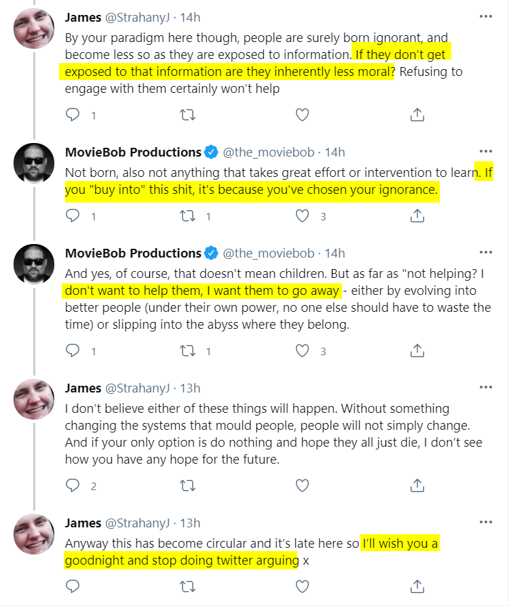Open more menu on MovieBob's first tweet
The height and width of the screenshot is (606, 509).
485,151
